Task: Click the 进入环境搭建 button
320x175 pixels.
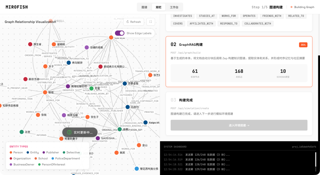Action: click(239, 125)
